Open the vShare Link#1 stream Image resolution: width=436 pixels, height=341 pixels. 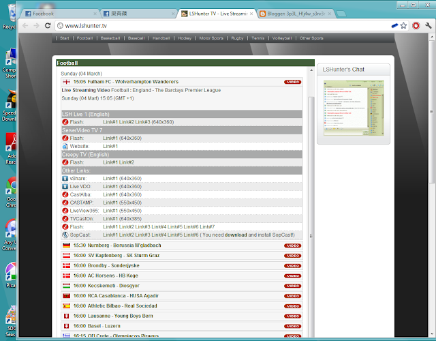110,179
